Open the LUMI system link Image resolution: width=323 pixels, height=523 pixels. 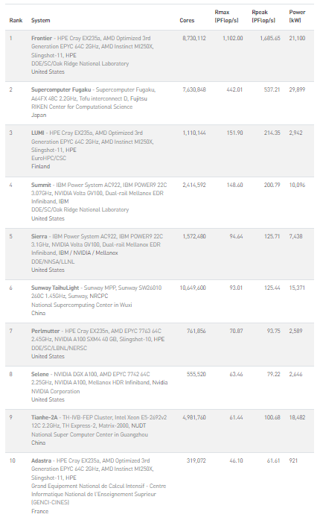pyautogui.click(x=38, y=133)
